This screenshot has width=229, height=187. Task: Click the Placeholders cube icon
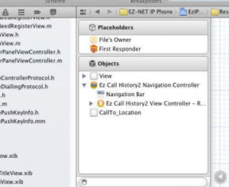[92, 27]
